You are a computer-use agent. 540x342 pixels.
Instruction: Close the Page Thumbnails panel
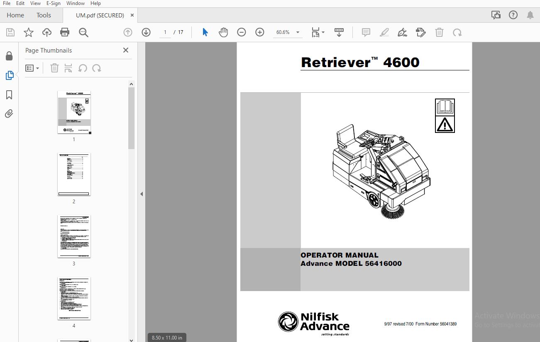(x=126, y=50)
